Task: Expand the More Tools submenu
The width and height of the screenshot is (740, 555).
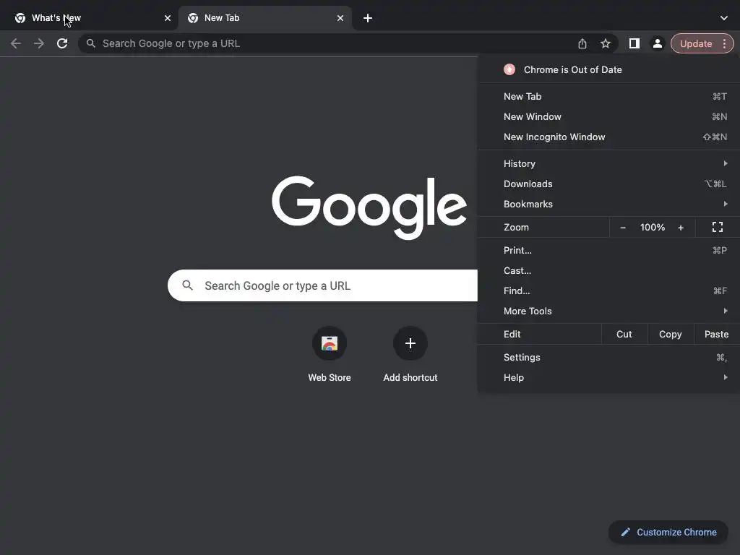Action: 608,311
